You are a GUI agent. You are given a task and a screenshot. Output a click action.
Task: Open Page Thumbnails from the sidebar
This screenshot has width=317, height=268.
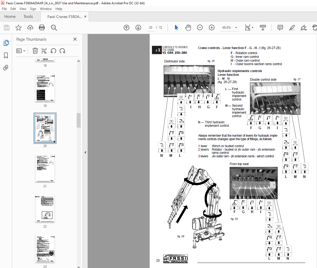pyautogui.click(x=6, y=43)
